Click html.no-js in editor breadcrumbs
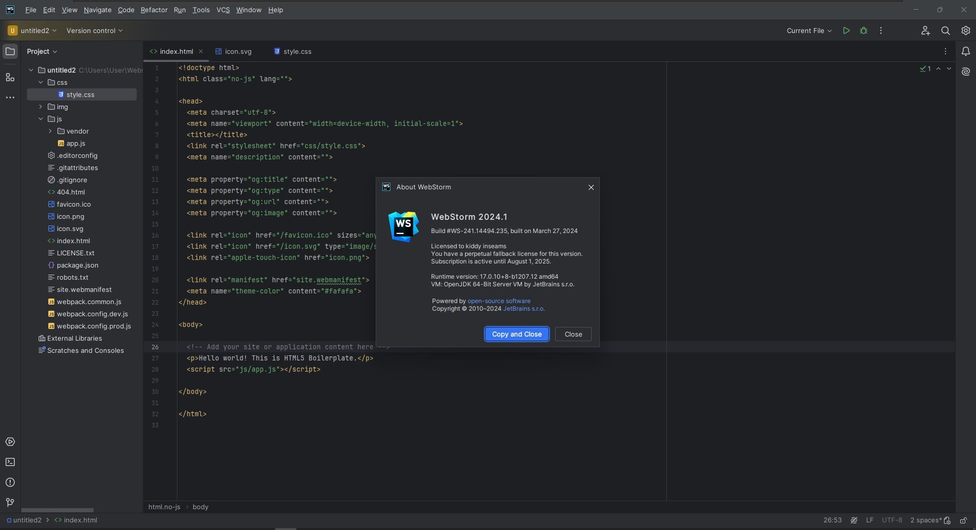The width and height of the screenshot is (976, 530). (x=164, y=507)
